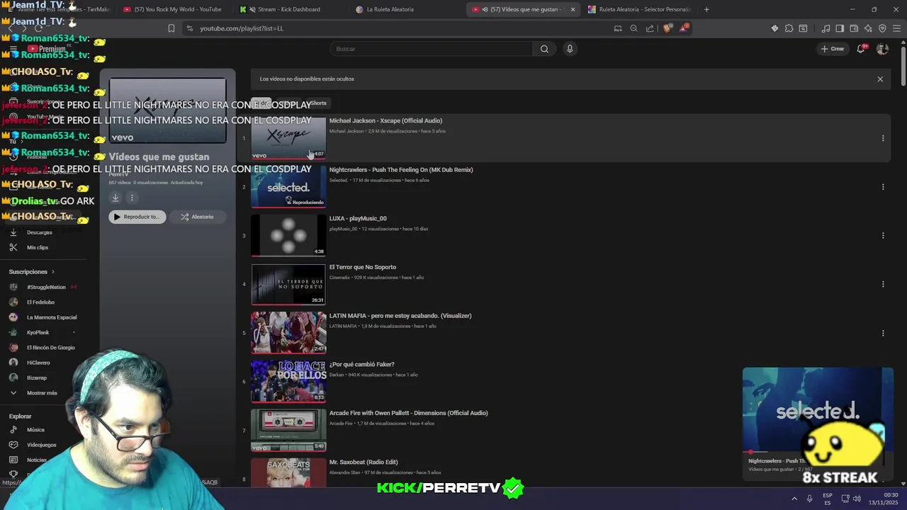This screenshot has height=510, width=907.
Task: Switch ESP language input in taskbar
Action: pyautogui.click(x=828, y=499)
